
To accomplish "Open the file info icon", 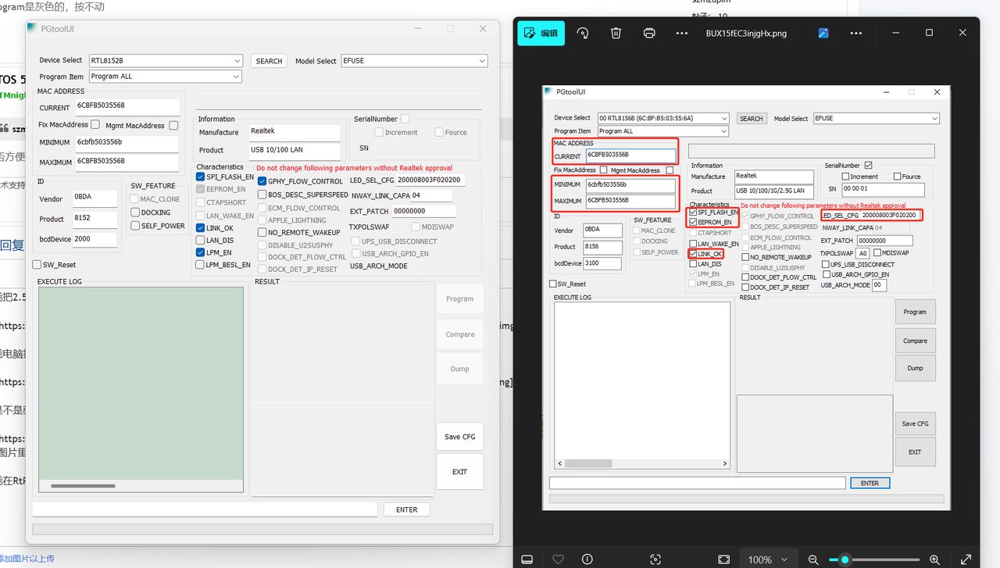I will click(587, 559).
